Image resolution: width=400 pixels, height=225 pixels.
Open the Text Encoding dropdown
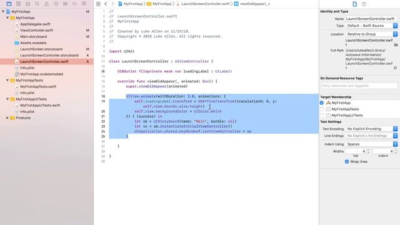pos(371,129)
